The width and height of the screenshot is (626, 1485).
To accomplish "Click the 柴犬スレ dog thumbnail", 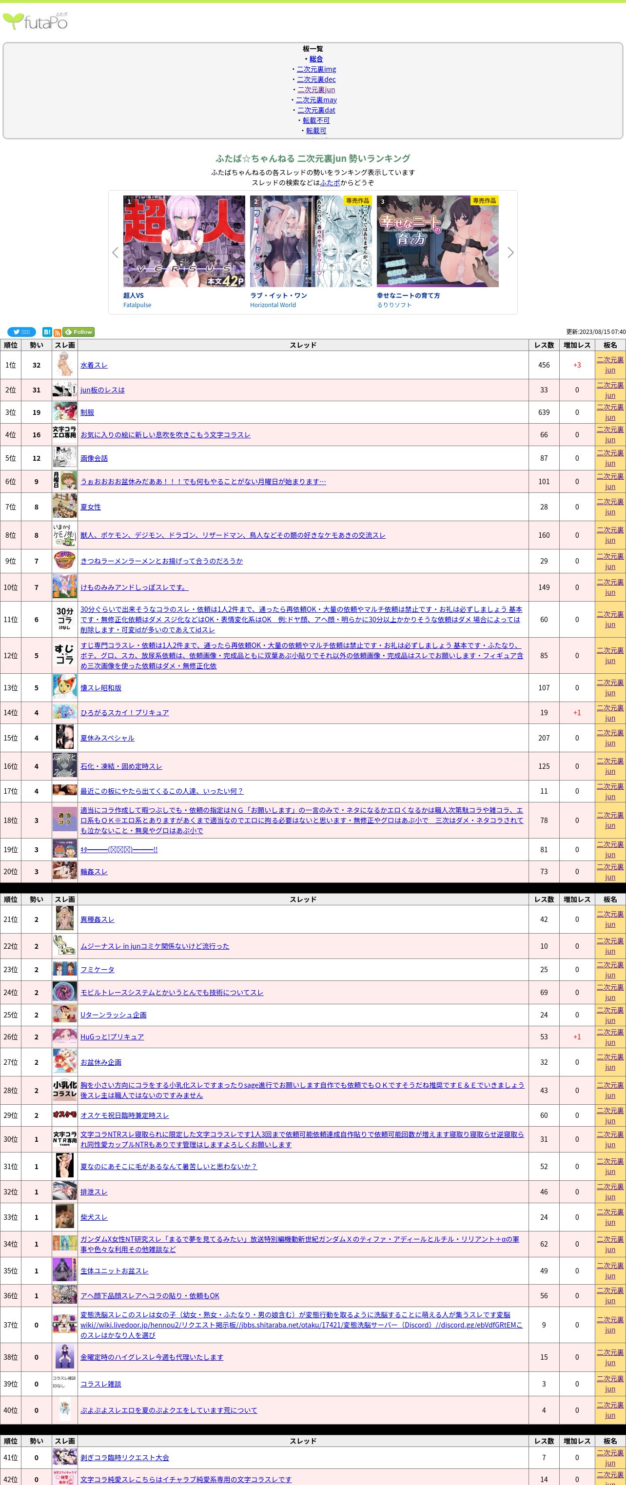I will point(64,1217).
